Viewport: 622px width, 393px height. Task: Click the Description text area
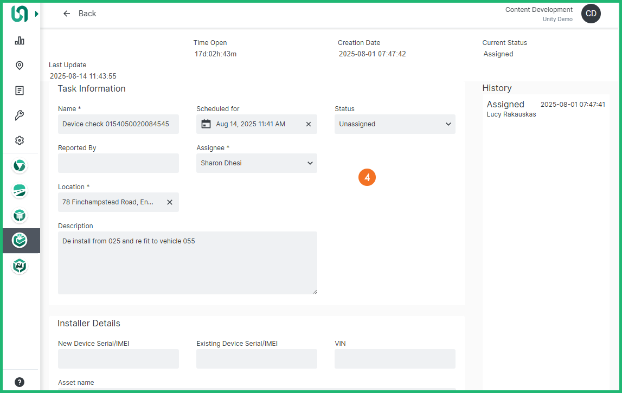pos(187,263)
